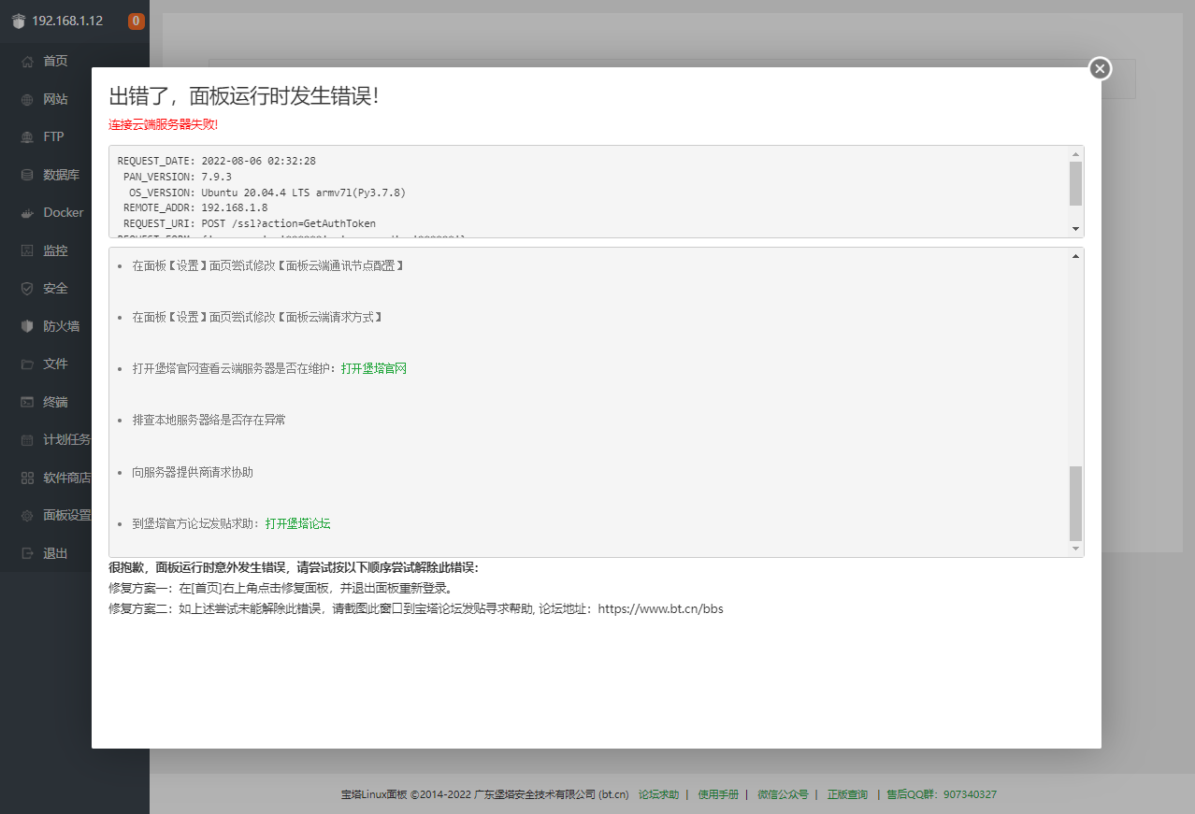The height and width of the screenshot is (814, 1195).
Task: Close the error dialog with the X
Action: [x=1101, y=68]
